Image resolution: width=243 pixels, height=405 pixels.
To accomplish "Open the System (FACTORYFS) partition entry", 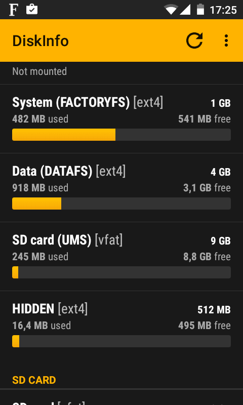I will click(x=121, y=119).
